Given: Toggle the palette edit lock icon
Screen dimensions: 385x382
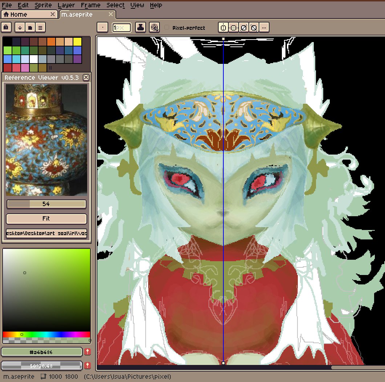Looking at the screenshot, I should coord(6,28).
